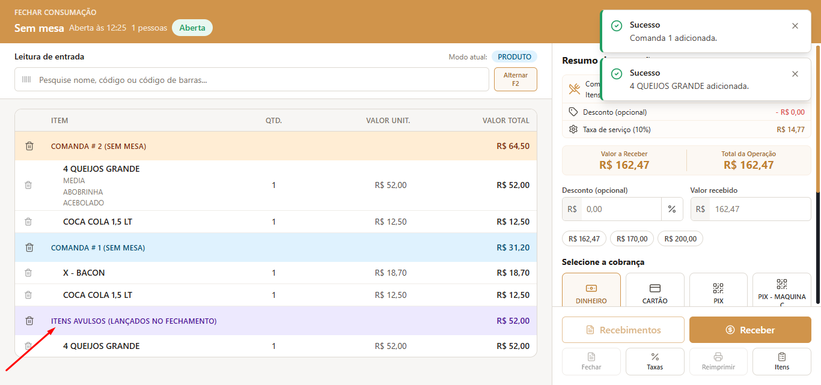821x385 pixels.
Task: Click the Alternar F2 mode button
Action: point(516,79)
